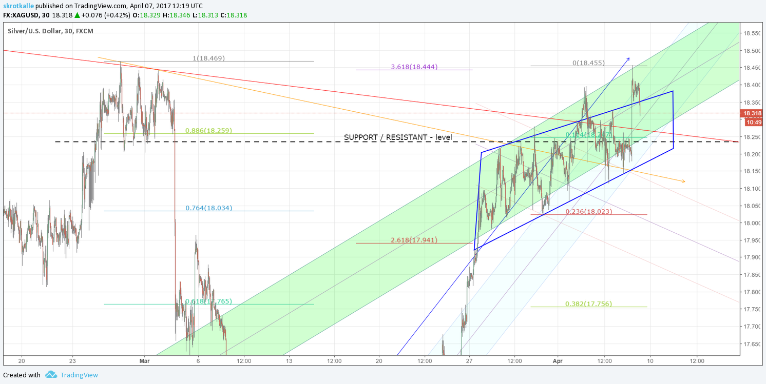Viewport: 766px width, 384px height.
Task: Click the 18.550 price axis label
Action: pyautogui.click(x=752, y=33)
